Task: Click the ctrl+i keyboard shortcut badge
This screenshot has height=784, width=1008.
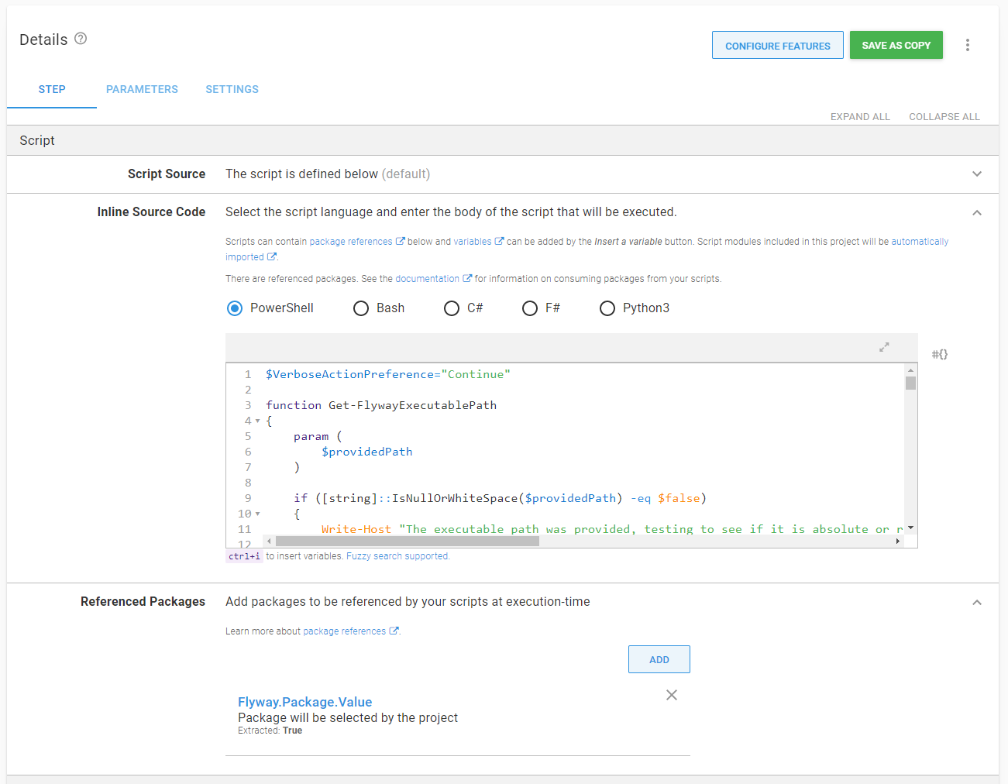Action: [243, 555]
